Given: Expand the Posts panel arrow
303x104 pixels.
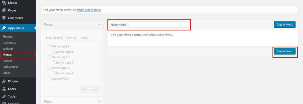Looking at the screenshot, I should pos(99,101).
